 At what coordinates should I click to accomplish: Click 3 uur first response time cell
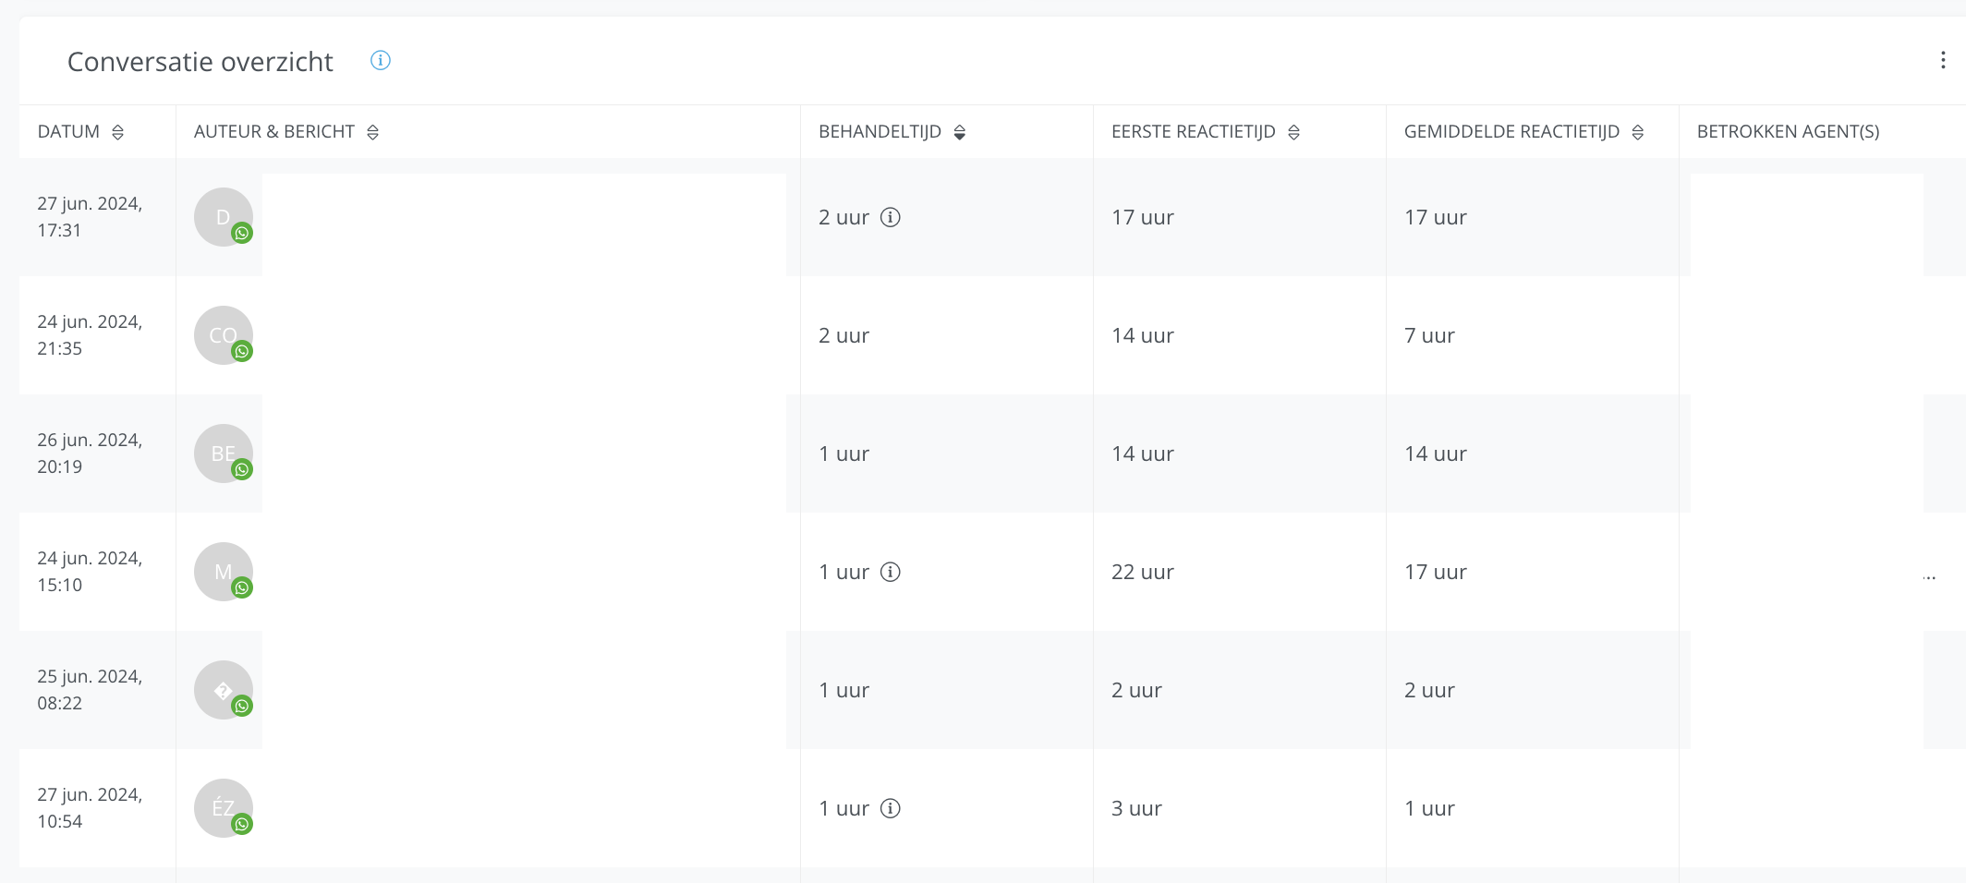point(1136,808)
